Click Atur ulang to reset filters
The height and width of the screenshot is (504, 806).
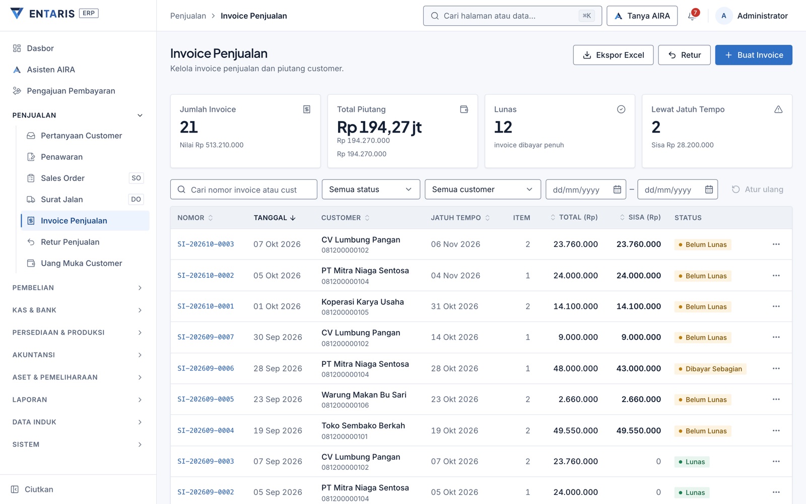click(757, 190)
